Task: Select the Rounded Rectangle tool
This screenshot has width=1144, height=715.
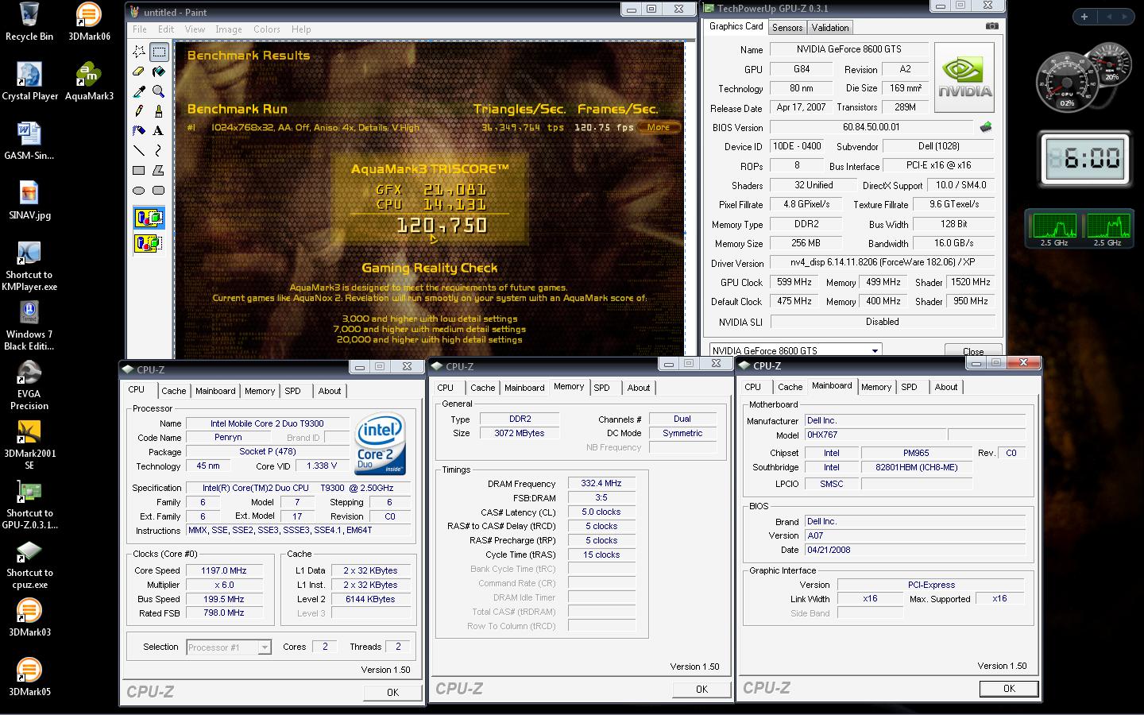Action: pos(159,191)
